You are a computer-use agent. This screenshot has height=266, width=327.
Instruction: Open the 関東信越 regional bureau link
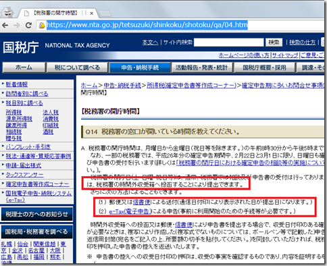click(x=44, y=244)
